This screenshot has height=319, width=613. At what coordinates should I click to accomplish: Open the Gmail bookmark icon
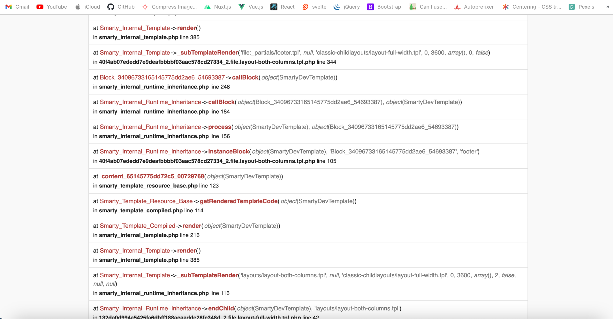9,7
